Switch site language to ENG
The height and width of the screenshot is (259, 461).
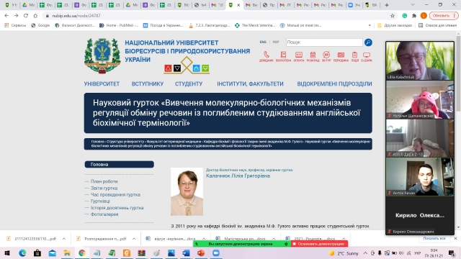[263, 42]
